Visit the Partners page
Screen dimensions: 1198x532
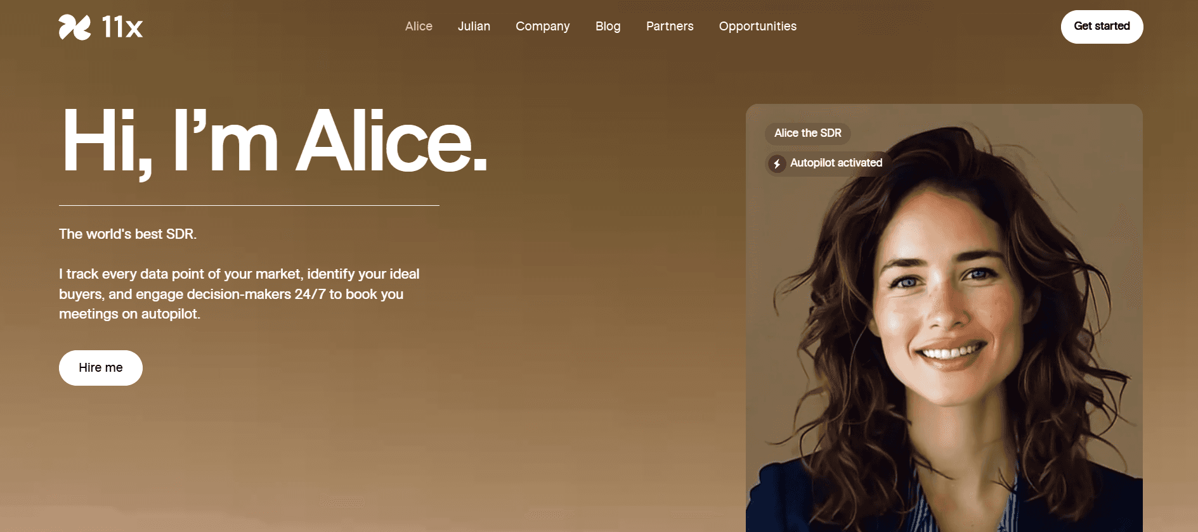670,26
